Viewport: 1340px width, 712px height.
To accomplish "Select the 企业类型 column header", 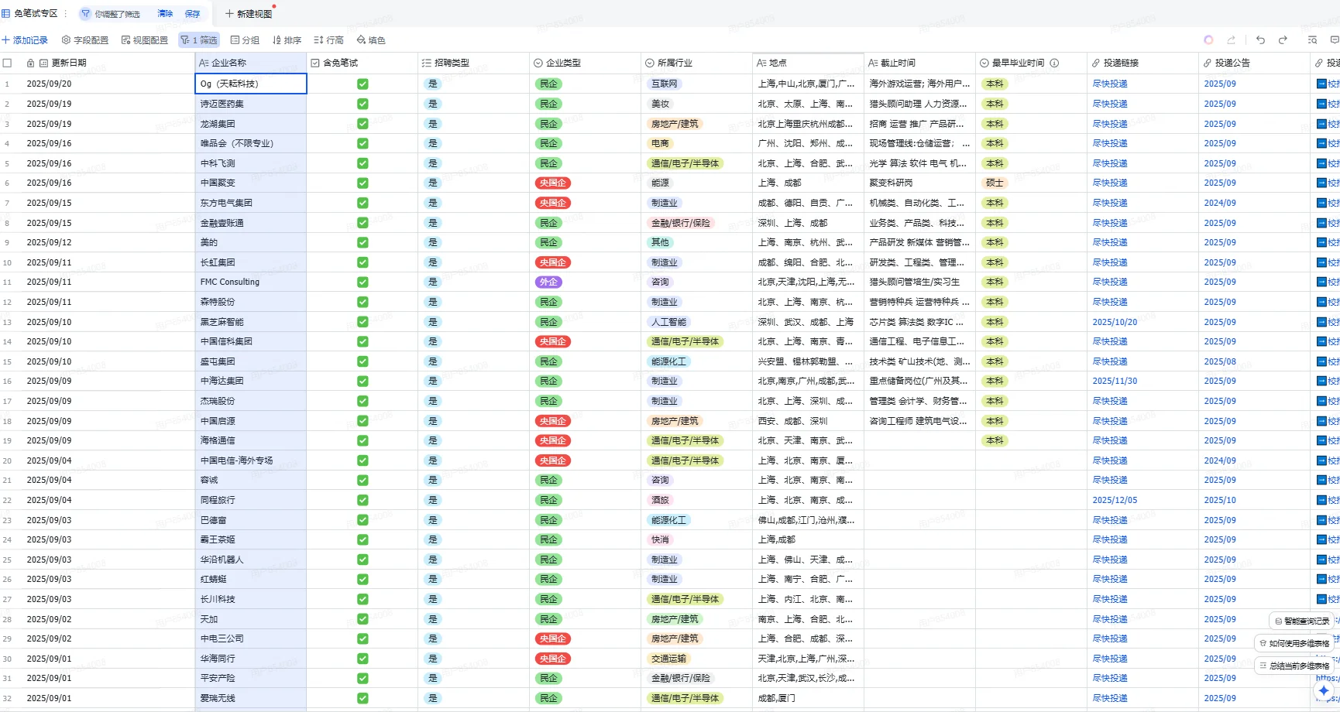I will click(x=586, y=63).
